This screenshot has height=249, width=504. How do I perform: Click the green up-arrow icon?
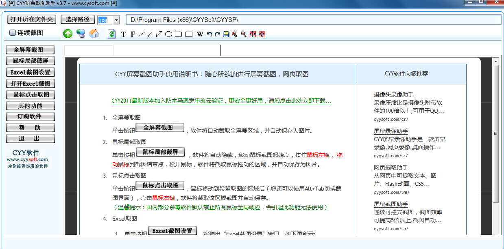(x=68, y=34)
